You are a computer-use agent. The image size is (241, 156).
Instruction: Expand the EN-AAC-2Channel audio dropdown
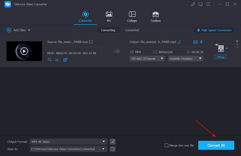tap(147, 59)
